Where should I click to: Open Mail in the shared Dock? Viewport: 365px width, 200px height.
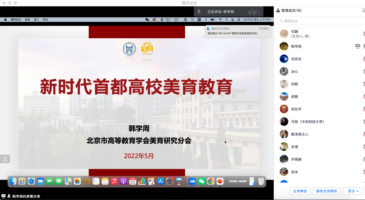tap(40, 181)
